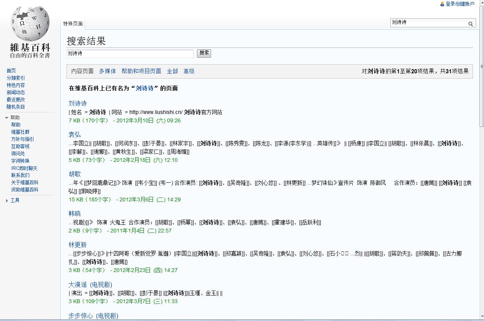The width and height of the screenshot is (484, 321).
Task: Collapse the 帮助 sidebar section
Action: pyautogui.click(x=6, y=118)
